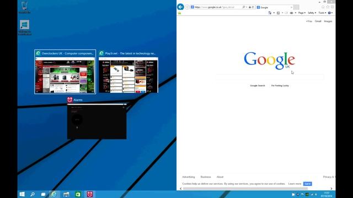
Task: Open the taskbar Search magnifier
Action: (33, 194)
